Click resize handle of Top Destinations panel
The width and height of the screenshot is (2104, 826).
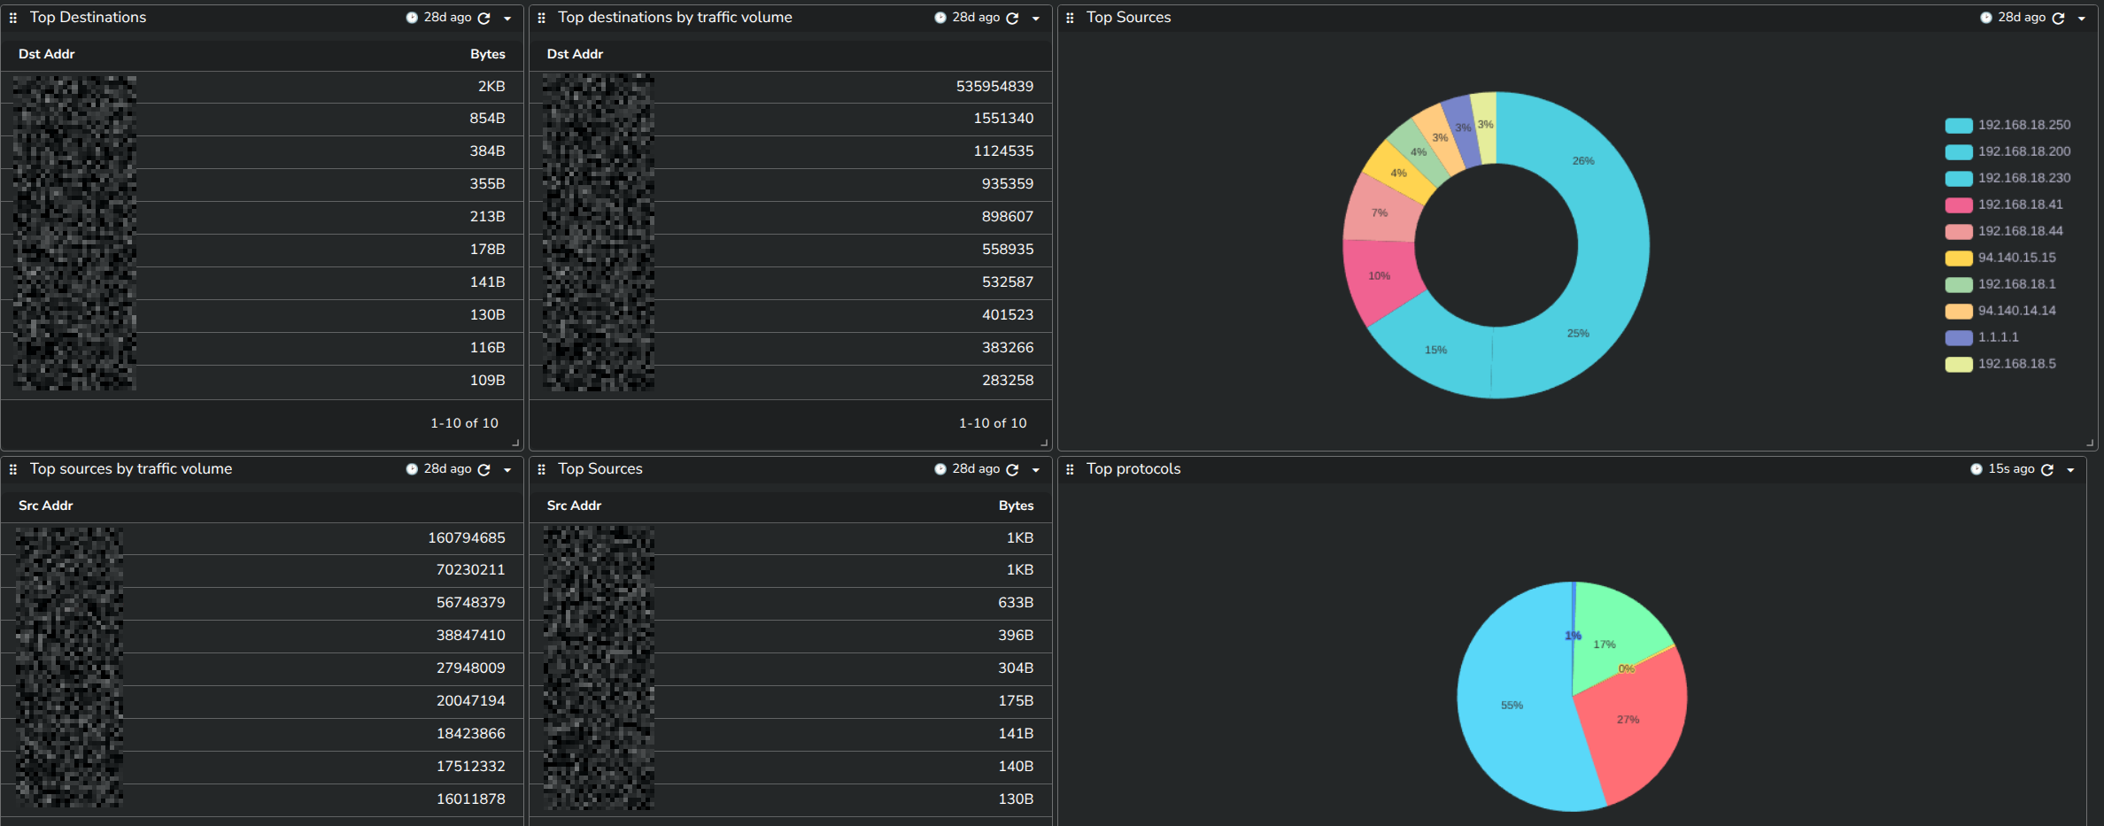point(515,443)
